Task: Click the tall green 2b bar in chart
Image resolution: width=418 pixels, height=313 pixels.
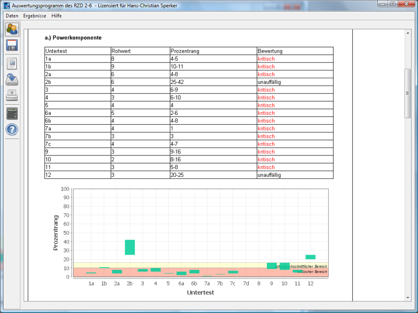Action: [x=130, y=247]
